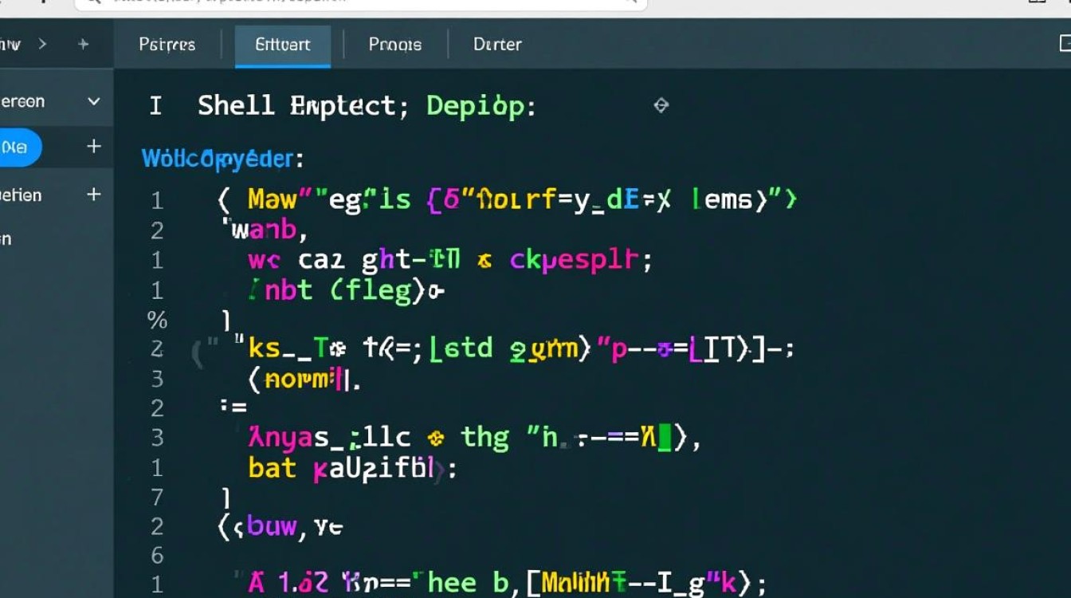Click plus icon beside the blue pill
1071x598 pixels.
click(94, 147)
